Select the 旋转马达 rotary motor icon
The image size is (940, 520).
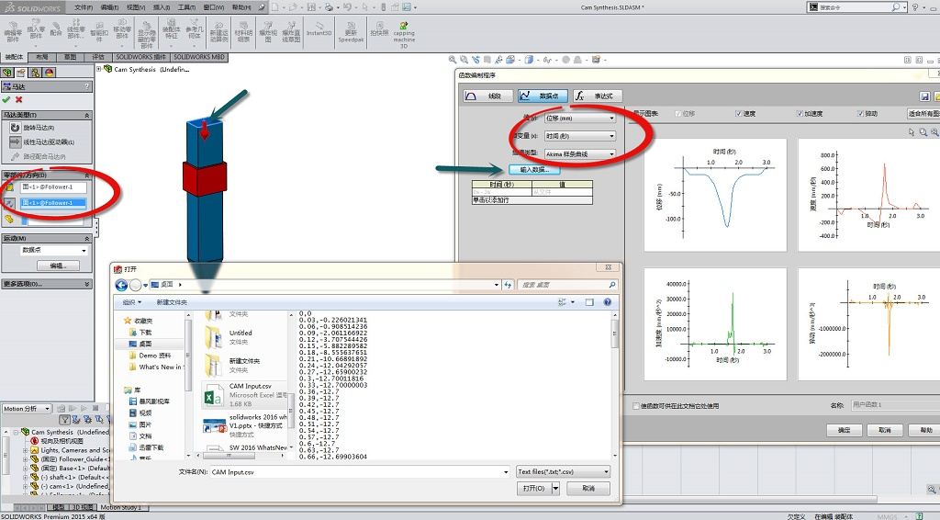pos(15,128)
